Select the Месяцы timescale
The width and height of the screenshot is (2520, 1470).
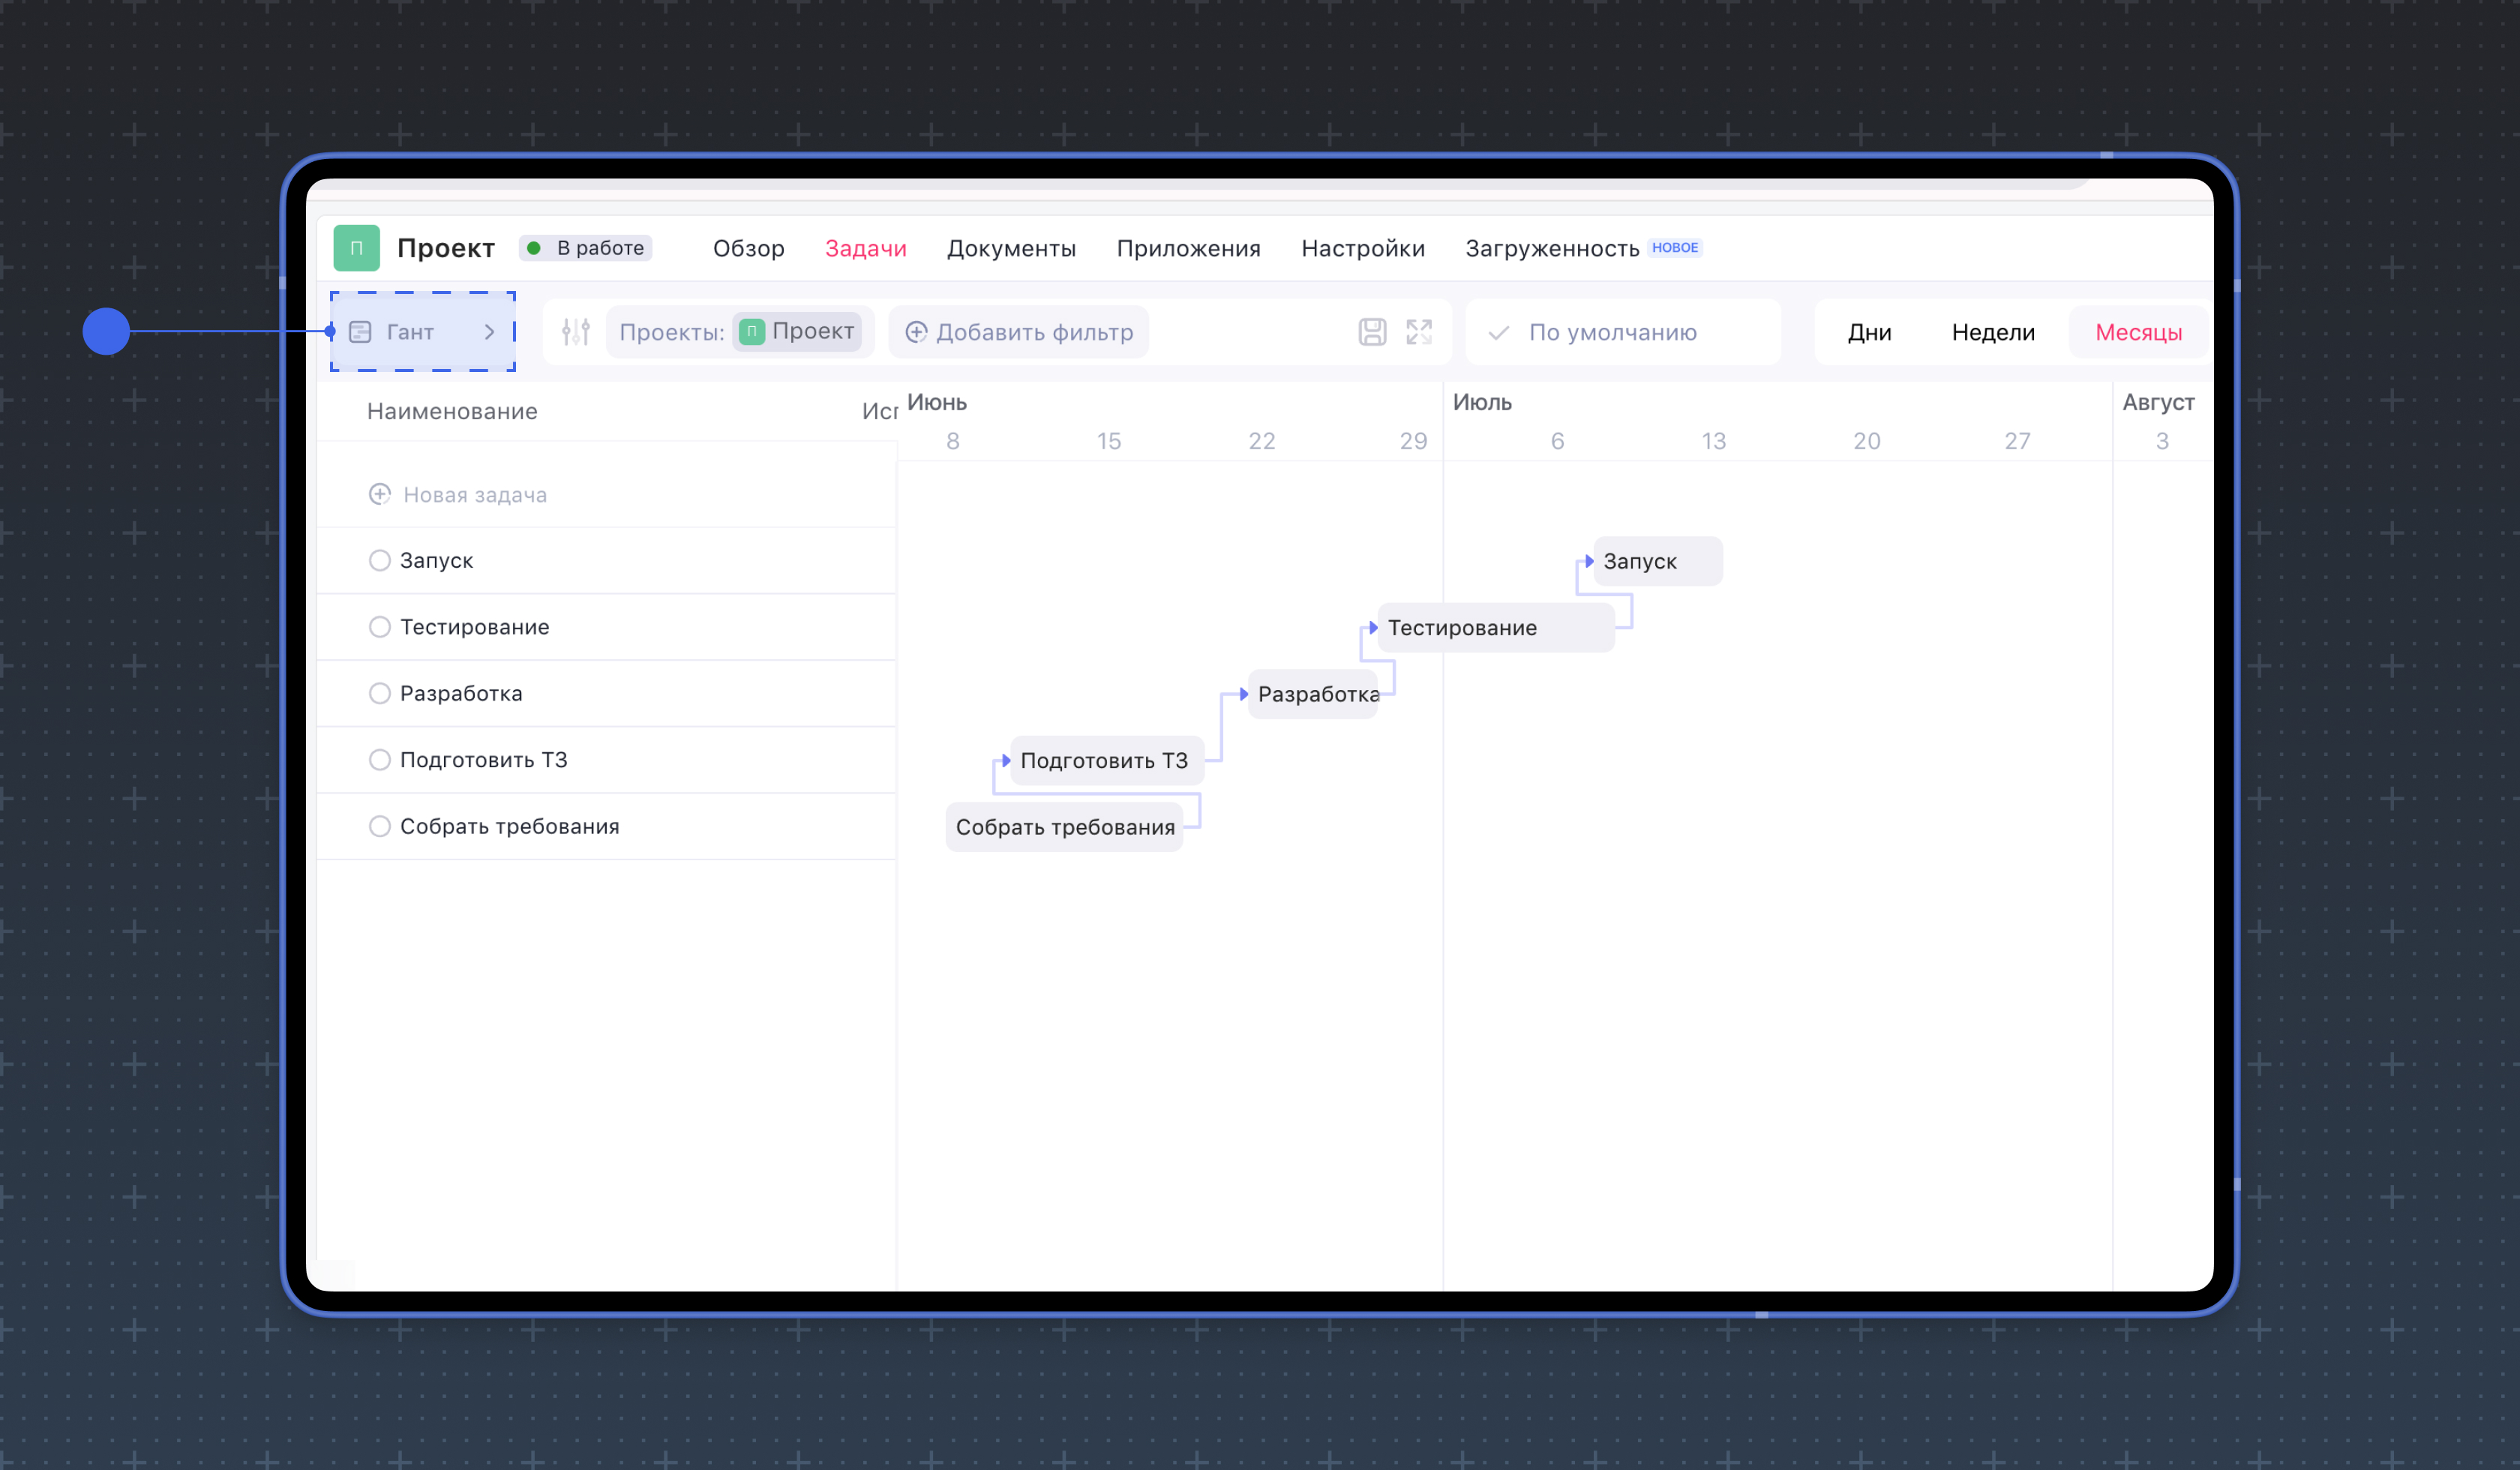[x=2138, y=332]
